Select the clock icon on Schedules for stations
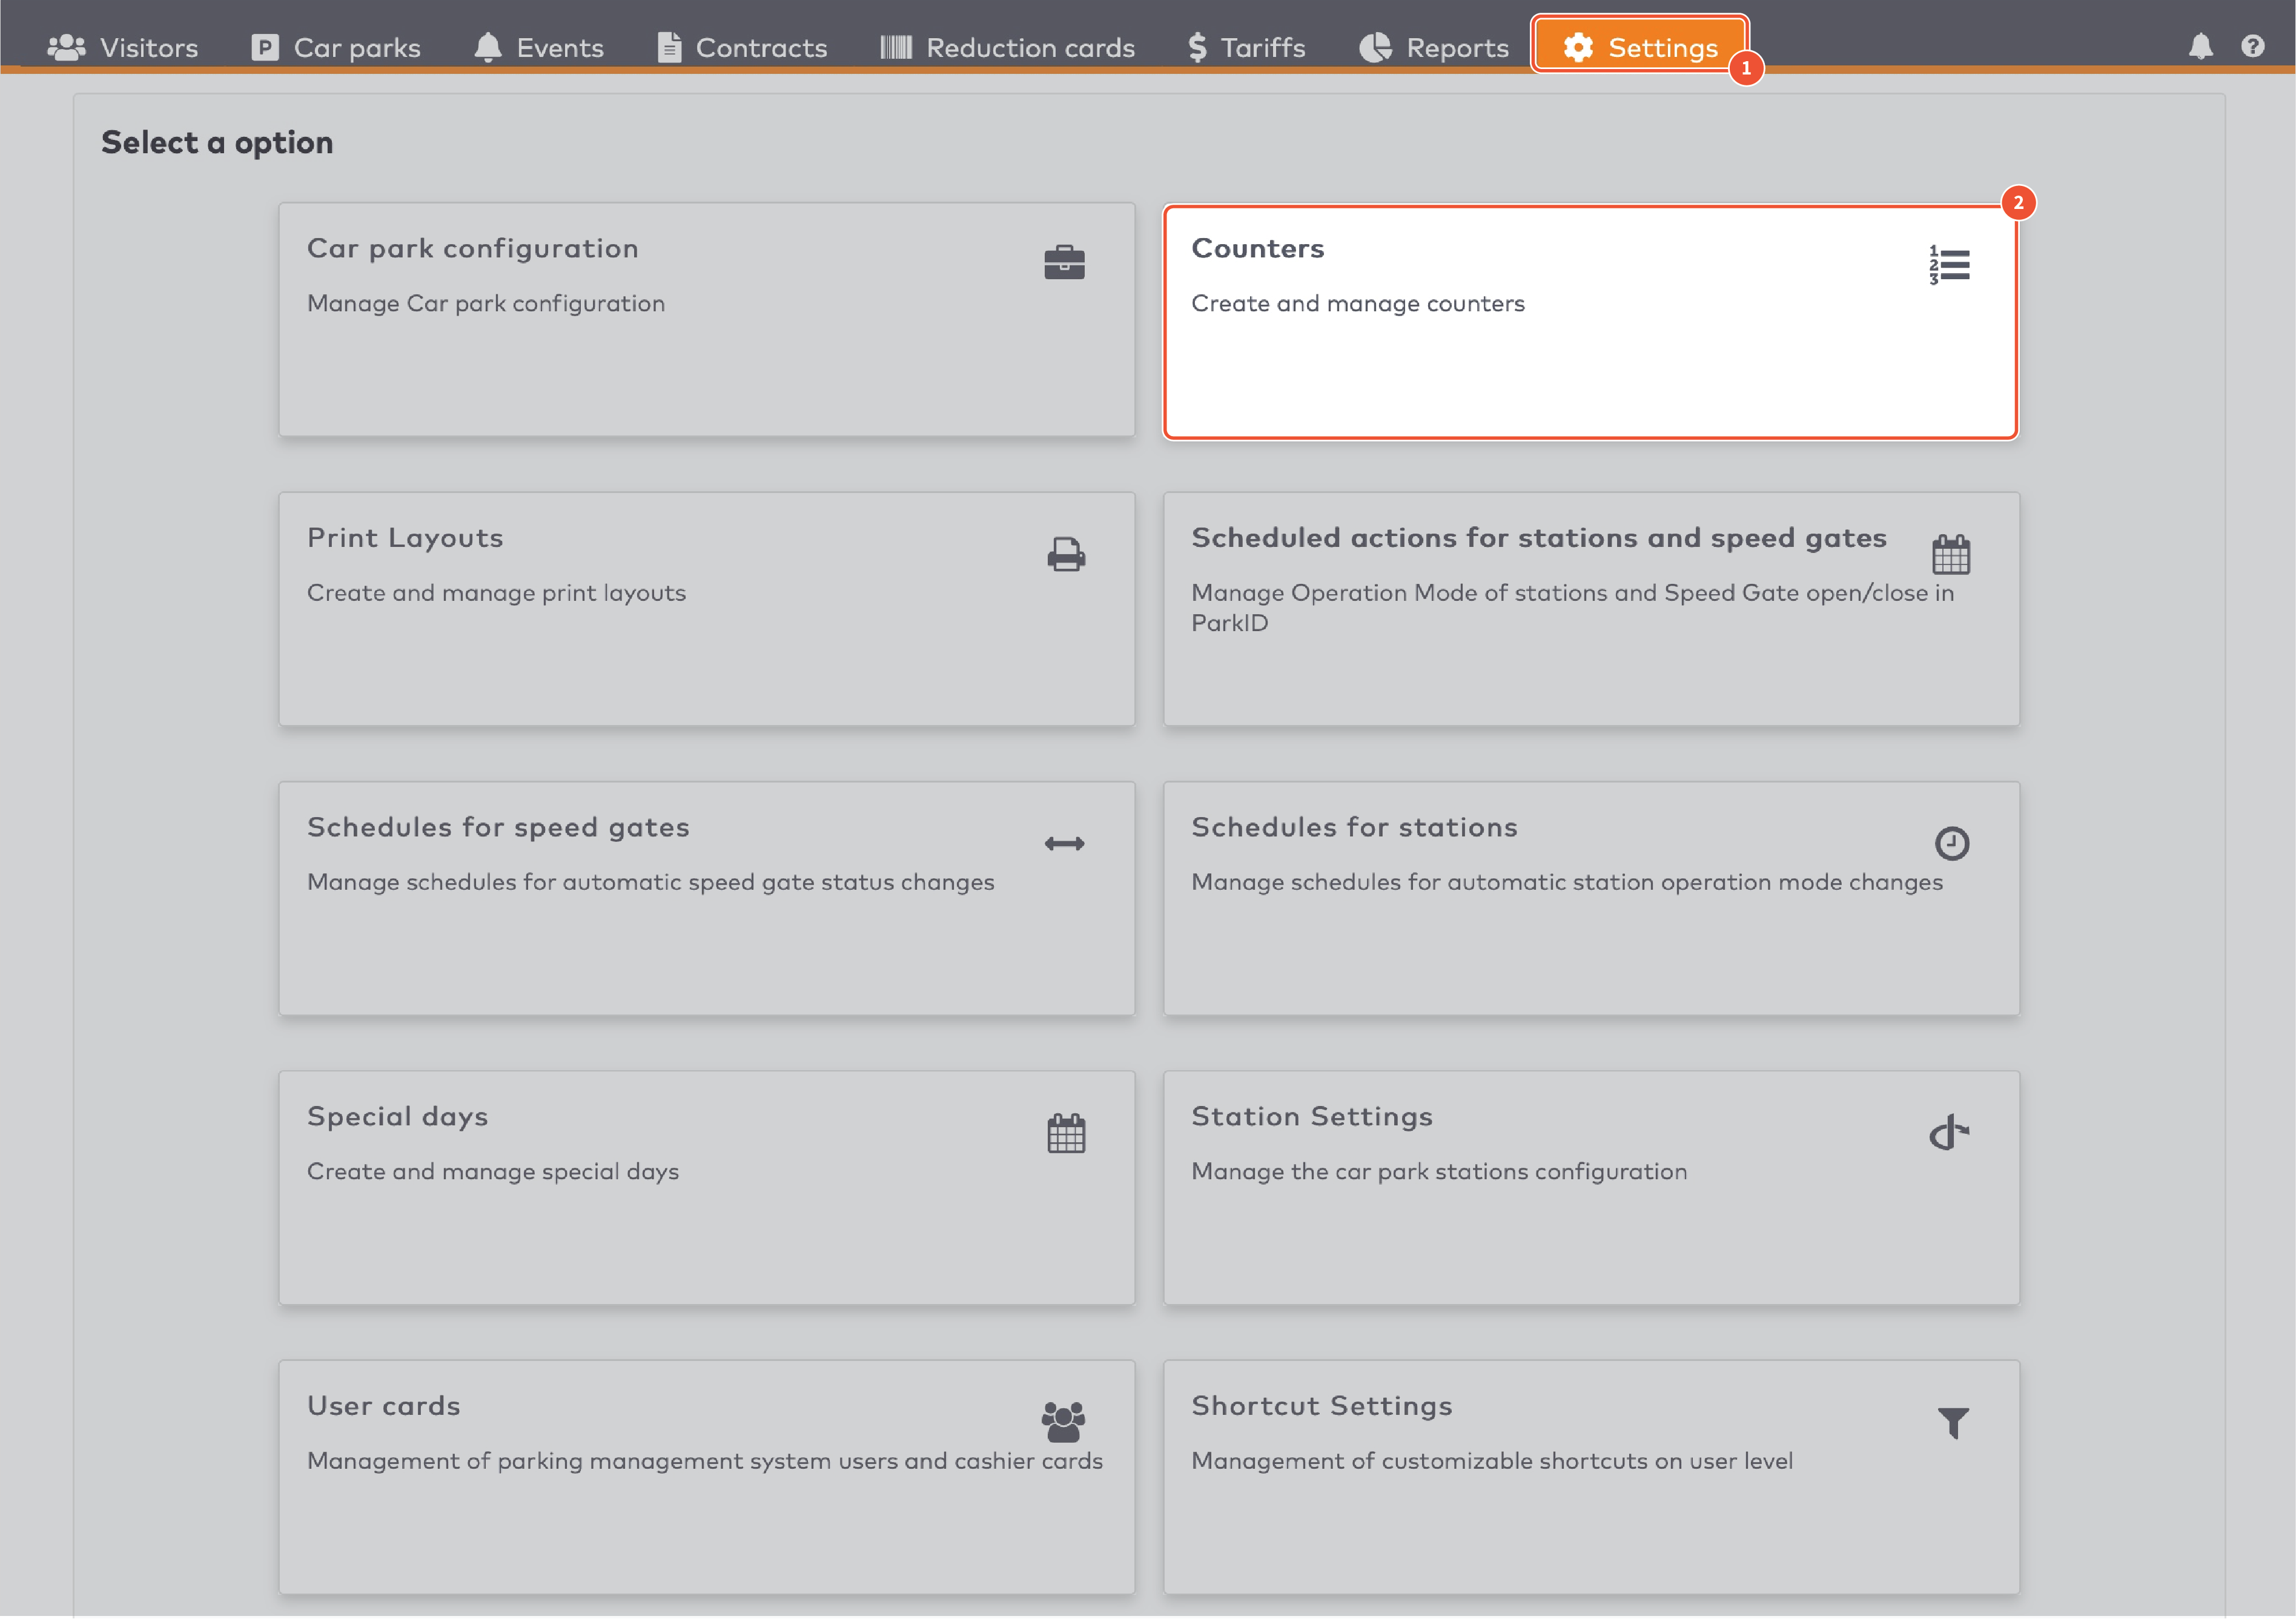2296x1619 pixels. tap(1951, 843)
